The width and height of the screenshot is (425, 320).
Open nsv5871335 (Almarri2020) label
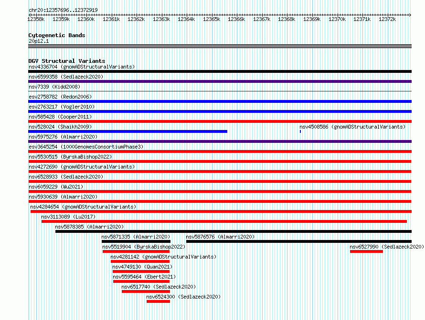point(136,237)
